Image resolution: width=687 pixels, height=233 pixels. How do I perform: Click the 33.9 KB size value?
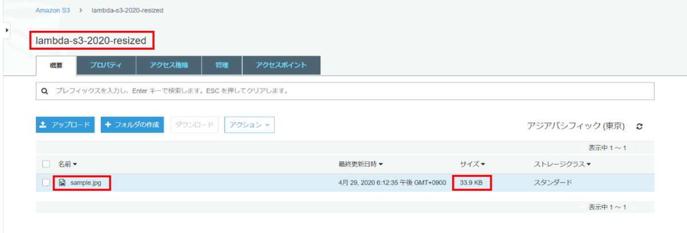coord(472,183)
